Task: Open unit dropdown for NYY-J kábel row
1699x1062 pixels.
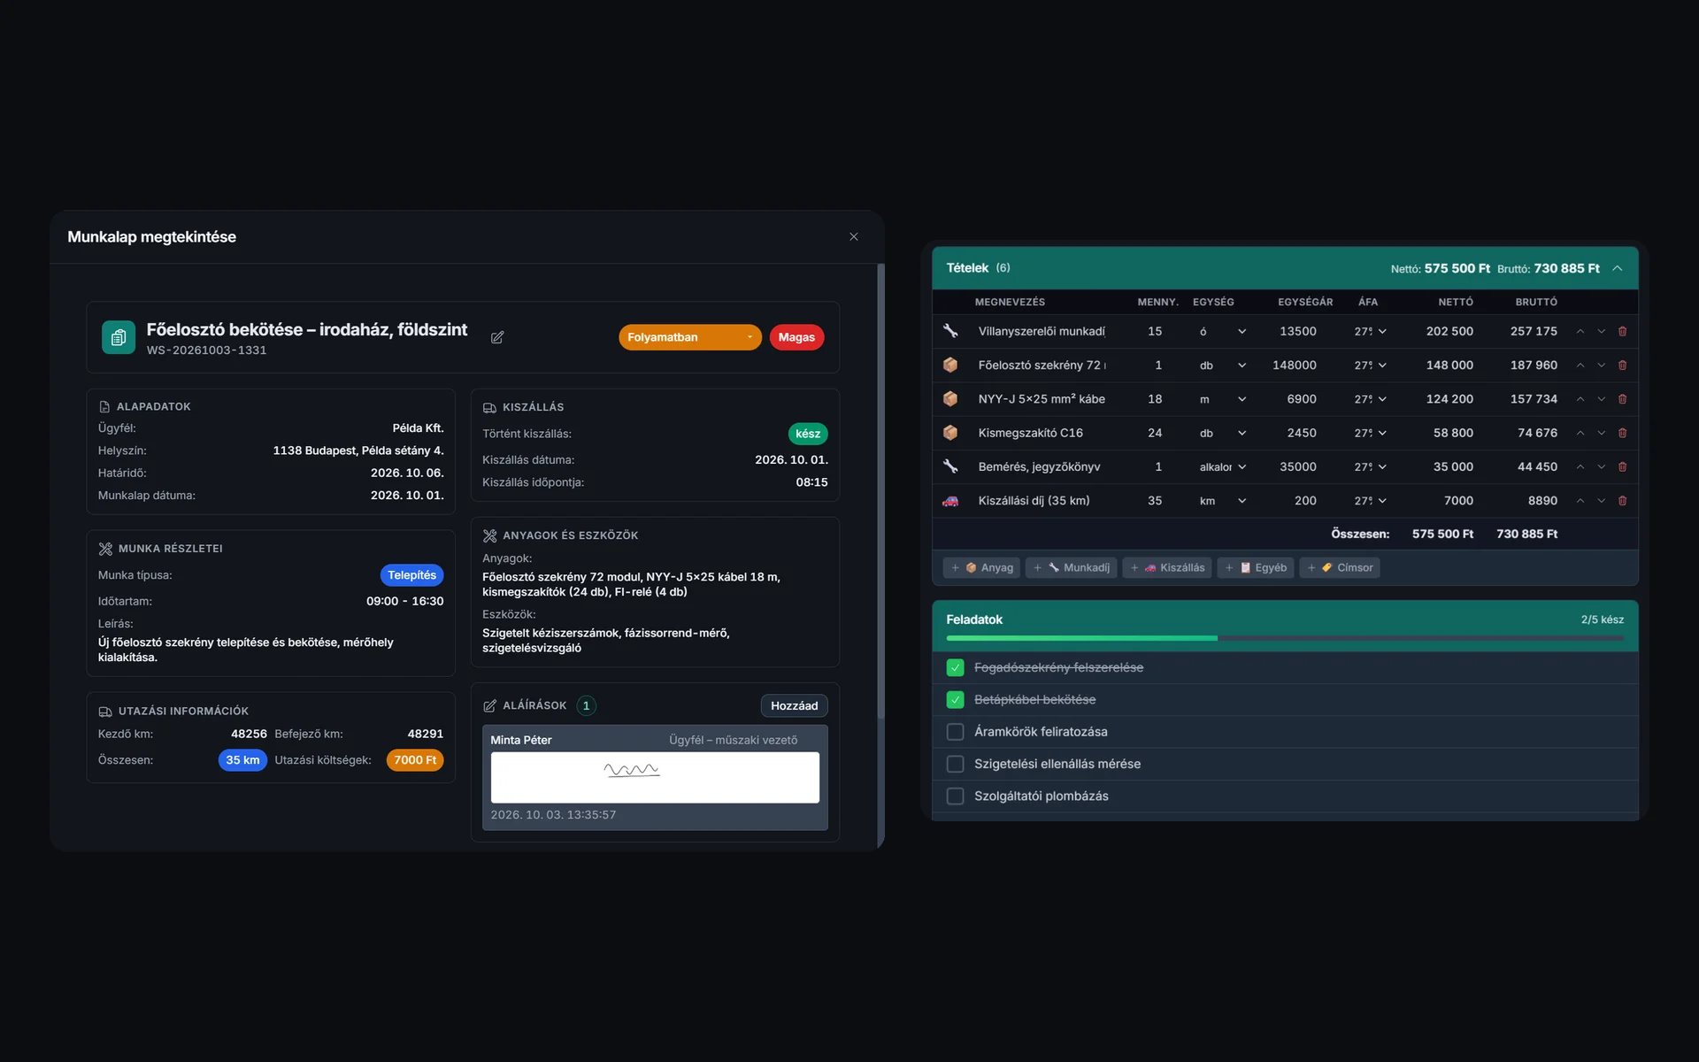Action: click(1222, 399)
